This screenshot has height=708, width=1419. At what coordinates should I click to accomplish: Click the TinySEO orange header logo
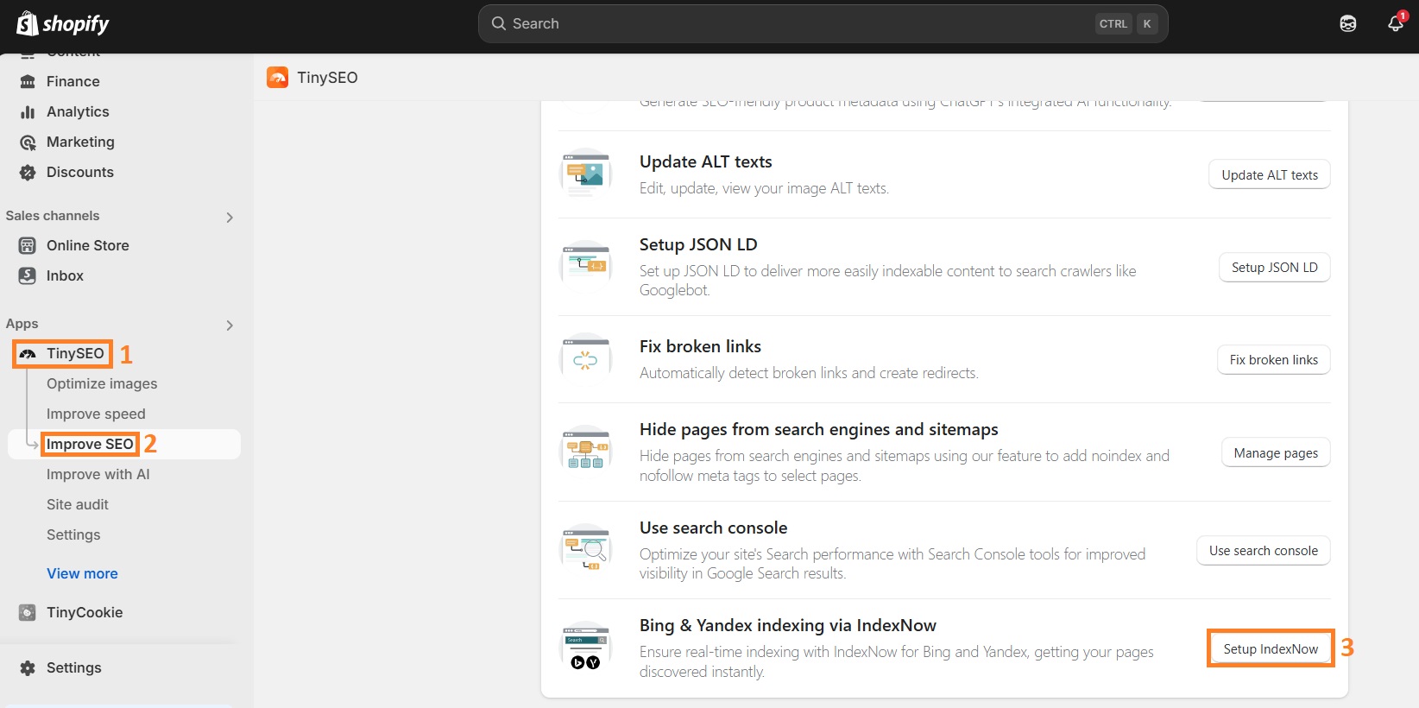click(x=277, y=78)
